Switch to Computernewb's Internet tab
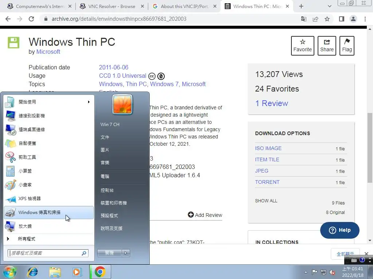 pos(40,7)
